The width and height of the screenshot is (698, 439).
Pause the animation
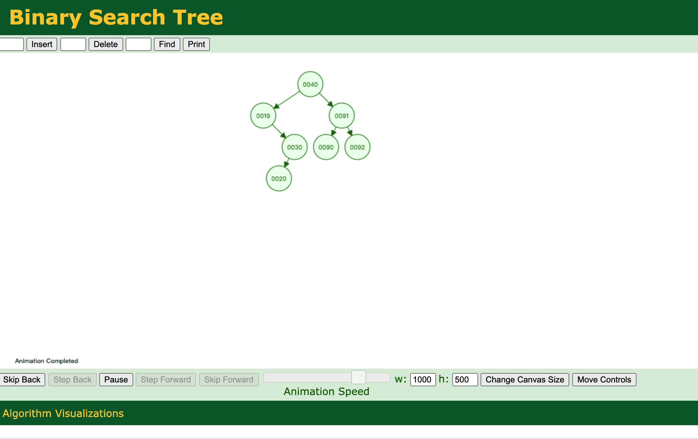[x=116, y=380]
